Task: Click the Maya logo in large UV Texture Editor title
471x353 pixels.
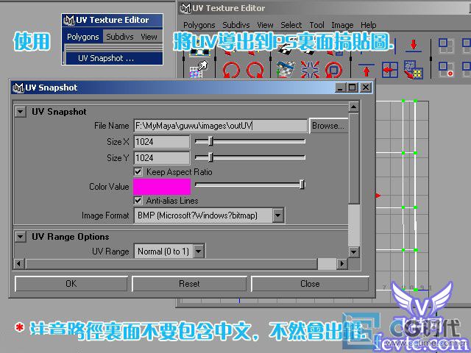Action: 186,8
